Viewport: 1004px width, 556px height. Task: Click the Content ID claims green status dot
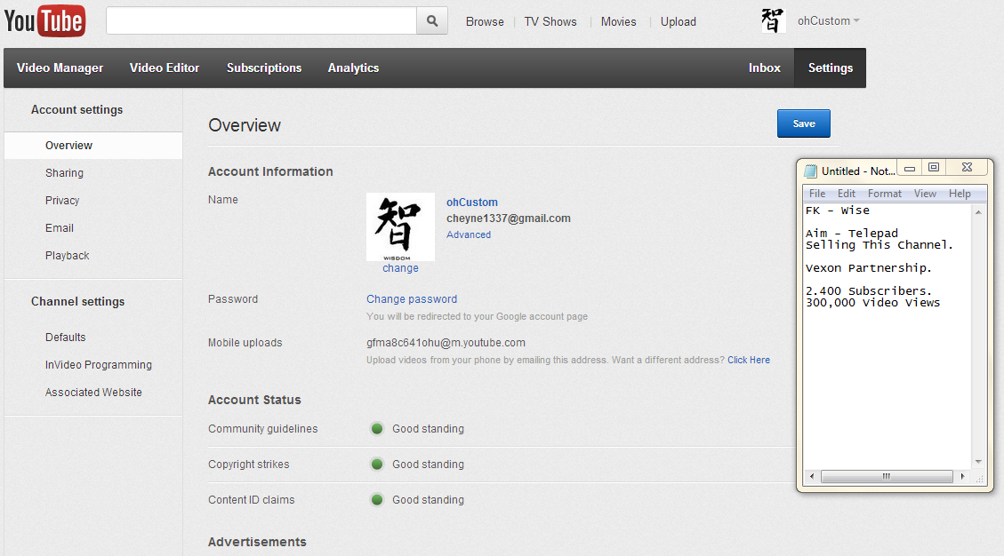pos(377,500)
